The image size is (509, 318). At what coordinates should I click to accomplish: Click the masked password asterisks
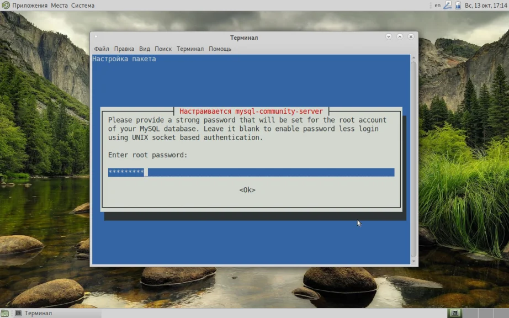[x=126, y=172]
